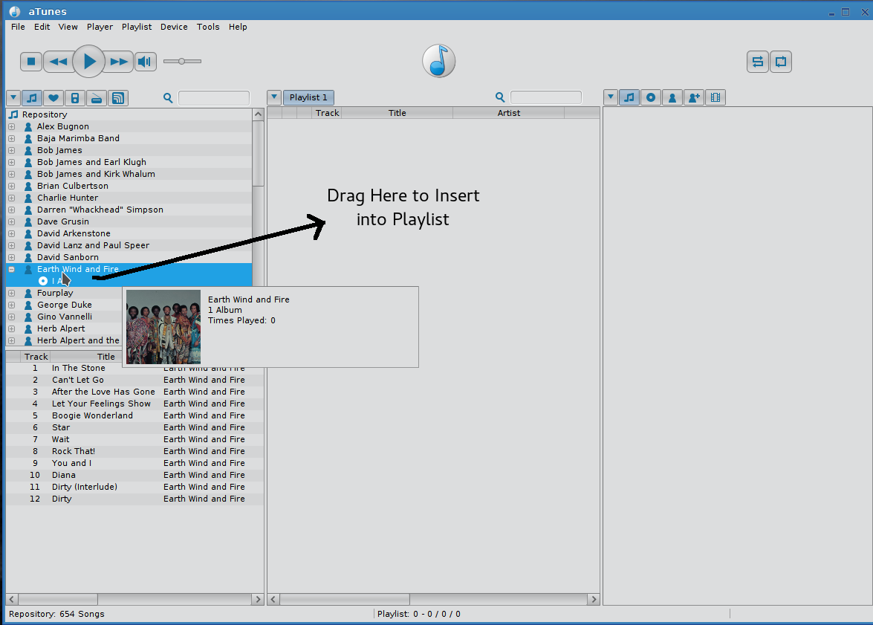Select the Playlist 1 tab

tap(308, 97)
